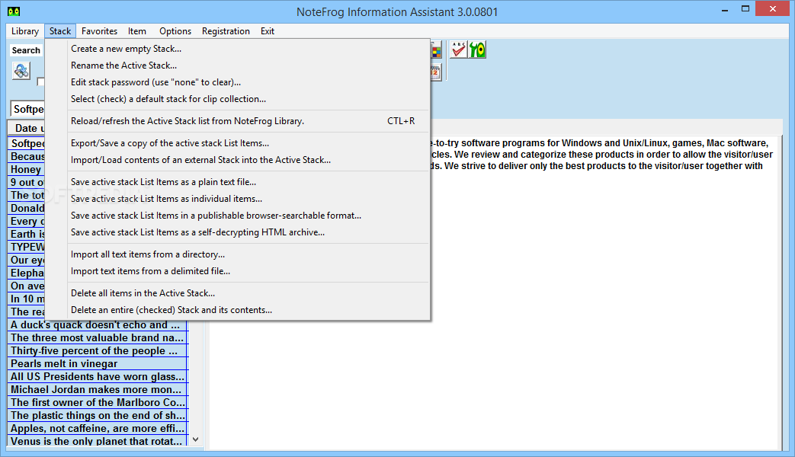Choose Export/Save copy of active stack

pyautogui.click(x=237, y=143)
